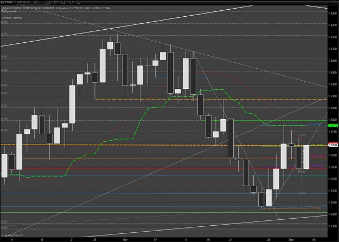Open the D interval dropdown
This screenshot has width=339, height=242.
pos(40,2)
